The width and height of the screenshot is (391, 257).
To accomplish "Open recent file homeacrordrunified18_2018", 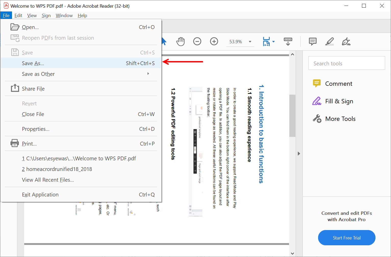I will 59,169.
